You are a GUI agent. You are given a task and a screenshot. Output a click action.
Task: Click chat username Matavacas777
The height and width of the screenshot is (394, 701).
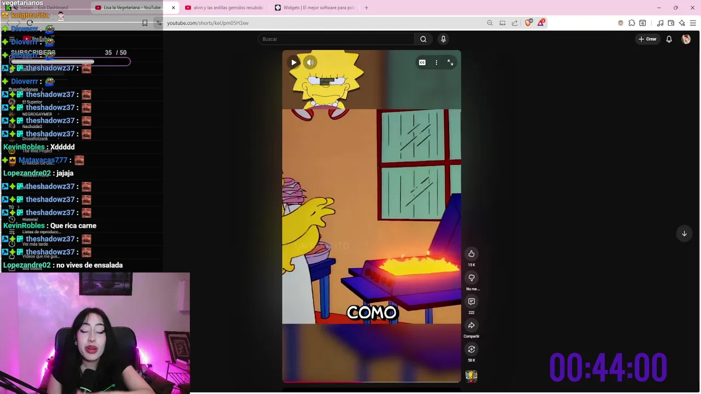[43, 160]
